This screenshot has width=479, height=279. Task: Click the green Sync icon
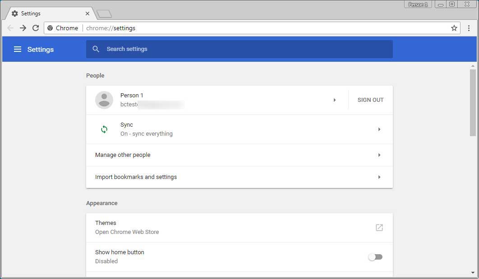click(x=104, y=129)
